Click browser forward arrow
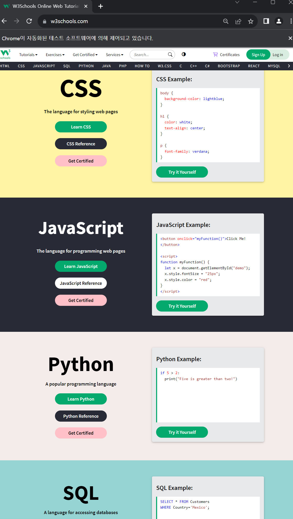The image size is (293, 519). (17, 21)
